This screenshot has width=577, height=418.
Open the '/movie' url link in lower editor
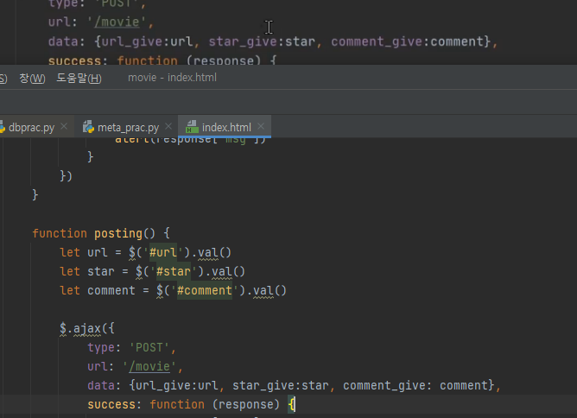coord(149,367)
